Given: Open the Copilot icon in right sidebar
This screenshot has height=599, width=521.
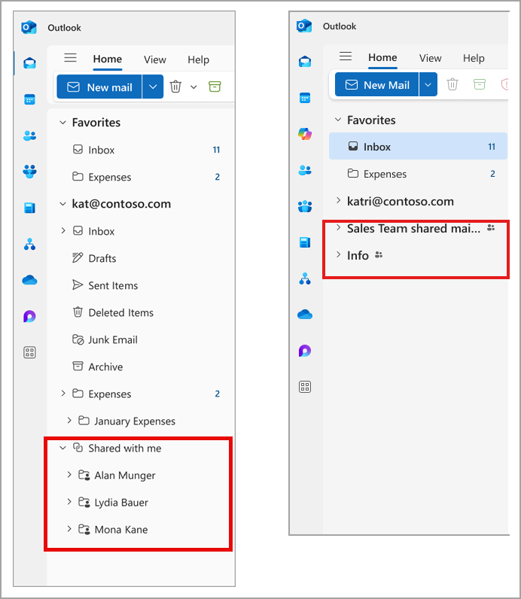Looking at the screenshot, I should coord(305,134).
